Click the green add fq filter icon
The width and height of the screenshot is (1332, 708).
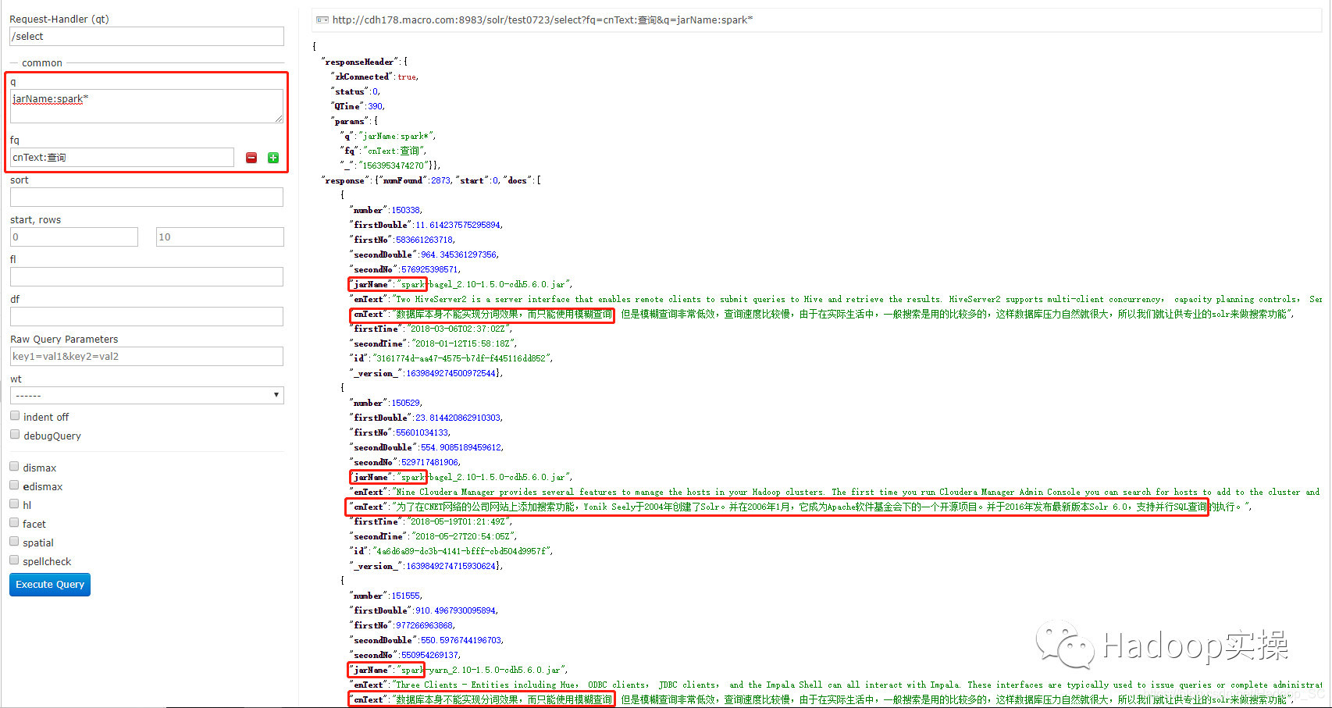(273, 158)
